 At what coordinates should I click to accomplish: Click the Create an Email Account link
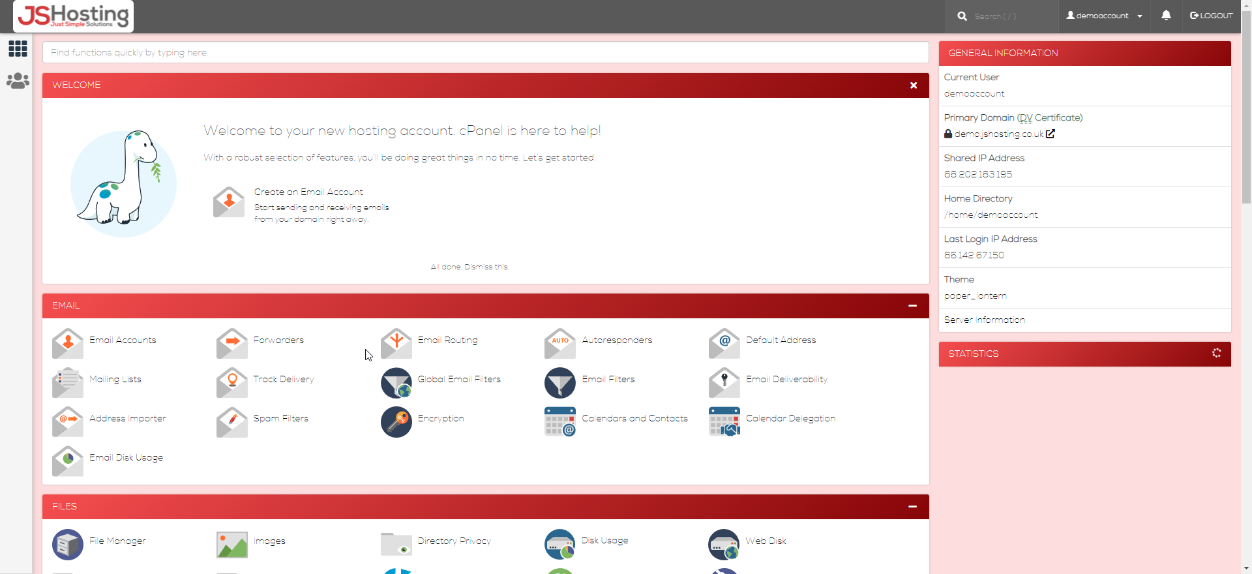(308, 192)
